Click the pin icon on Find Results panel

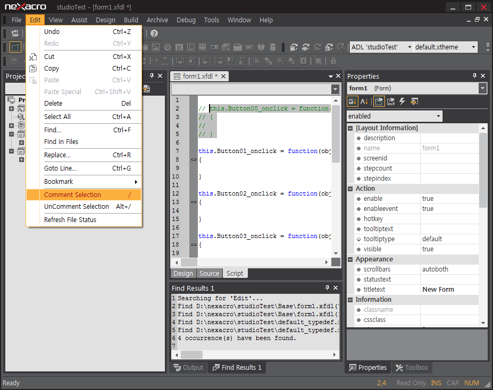[x=327, y=288]
